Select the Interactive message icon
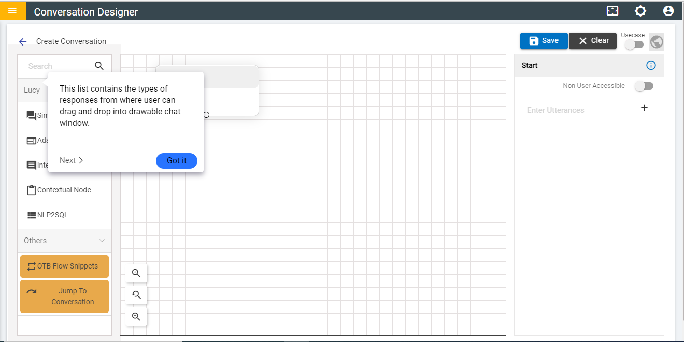Screen dimensions: 684x342 32,166
